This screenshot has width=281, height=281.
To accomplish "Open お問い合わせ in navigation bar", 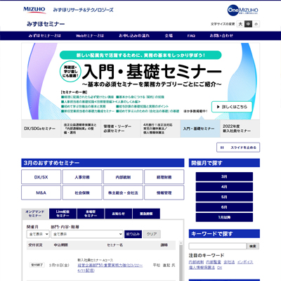I will click(x=221, y=36).
